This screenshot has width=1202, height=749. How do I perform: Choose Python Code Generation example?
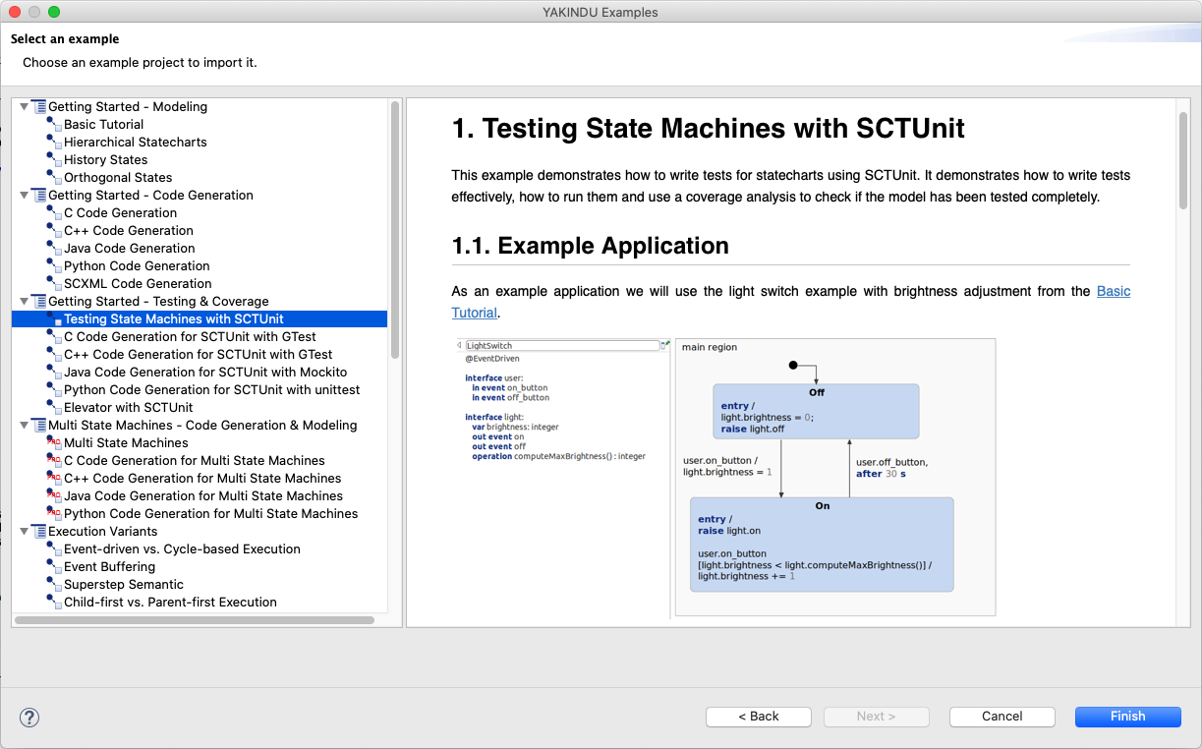pos(137,266)
